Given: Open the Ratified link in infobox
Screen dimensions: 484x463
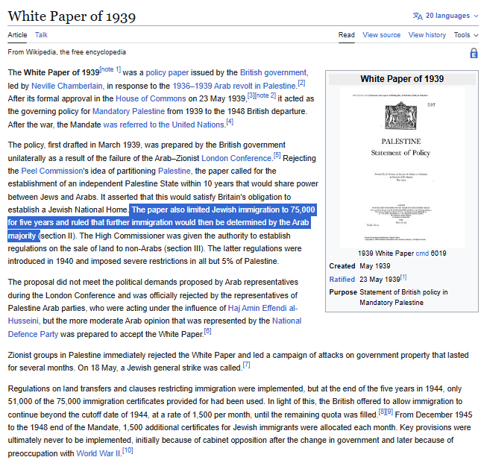Looking at the screenshot, I should pyautogui.click(x=342, y=280).
